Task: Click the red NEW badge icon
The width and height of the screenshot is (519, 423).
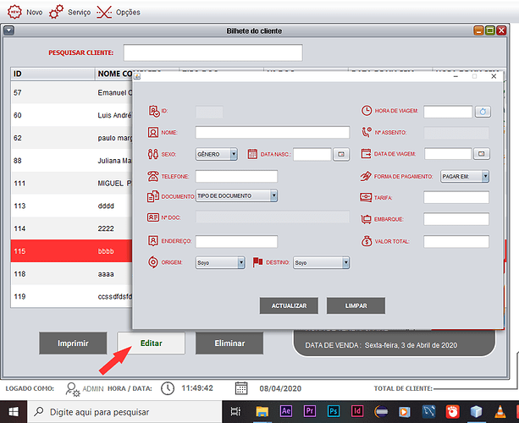Action: 14,12
